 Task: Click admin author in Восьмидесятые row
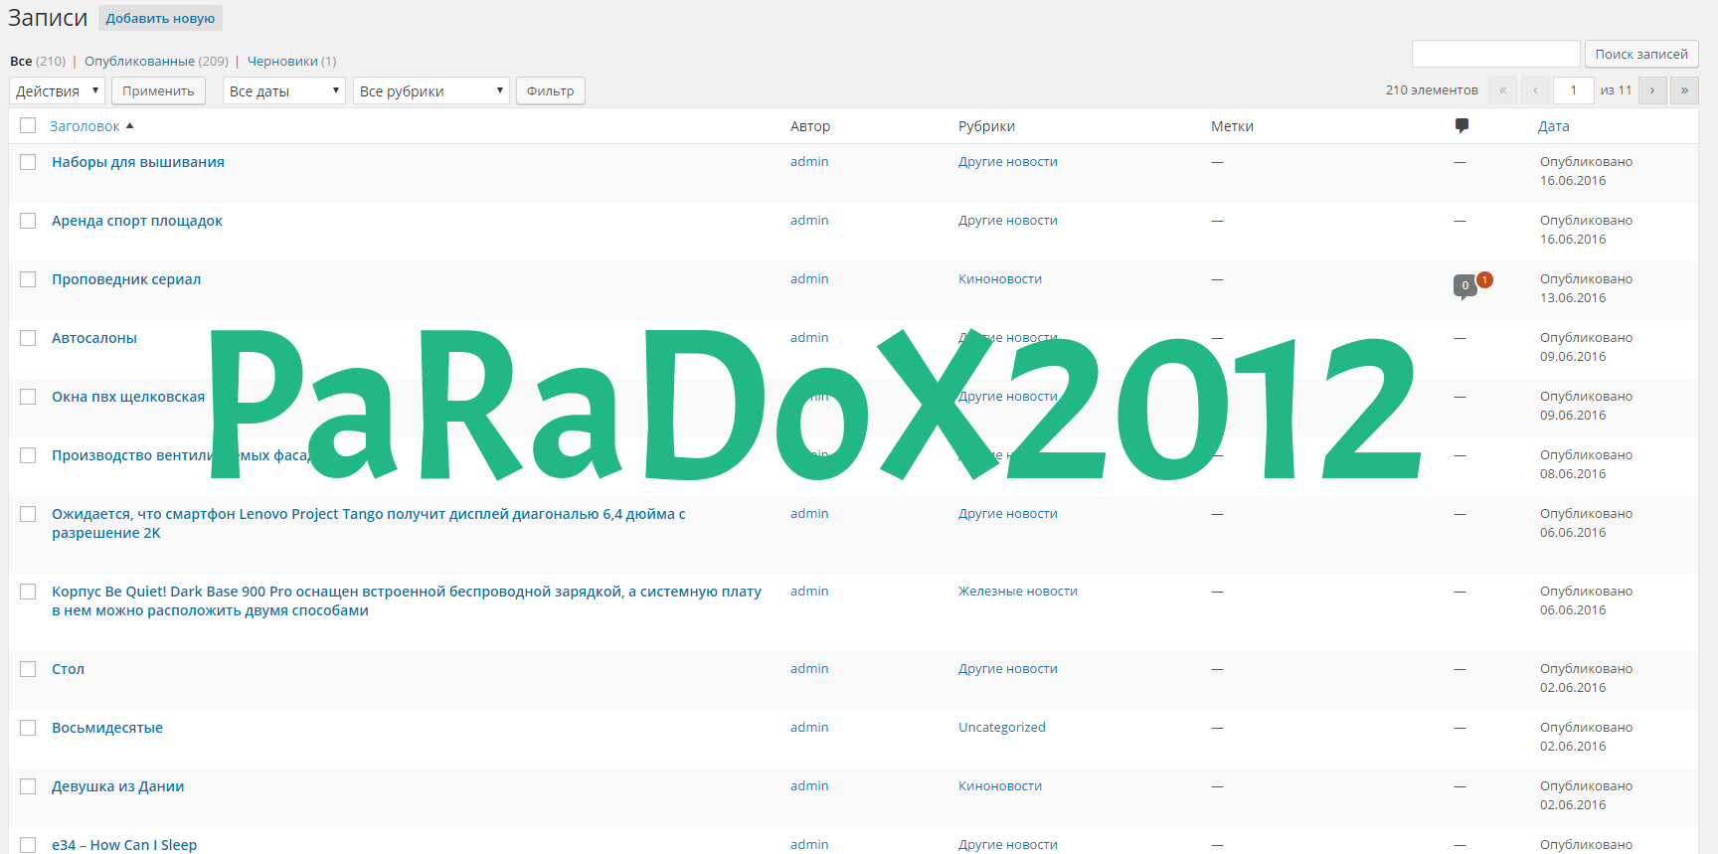(x=809, y=727)
